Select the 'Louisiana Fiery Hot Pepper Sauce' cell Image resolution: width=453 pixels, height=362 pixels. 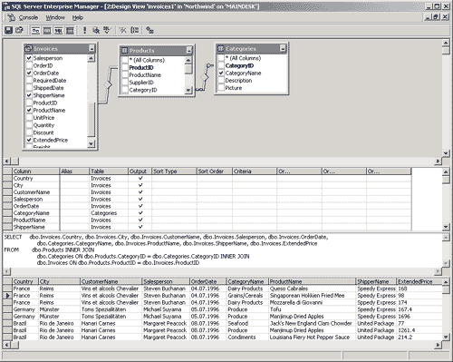(x=313, y=338)
